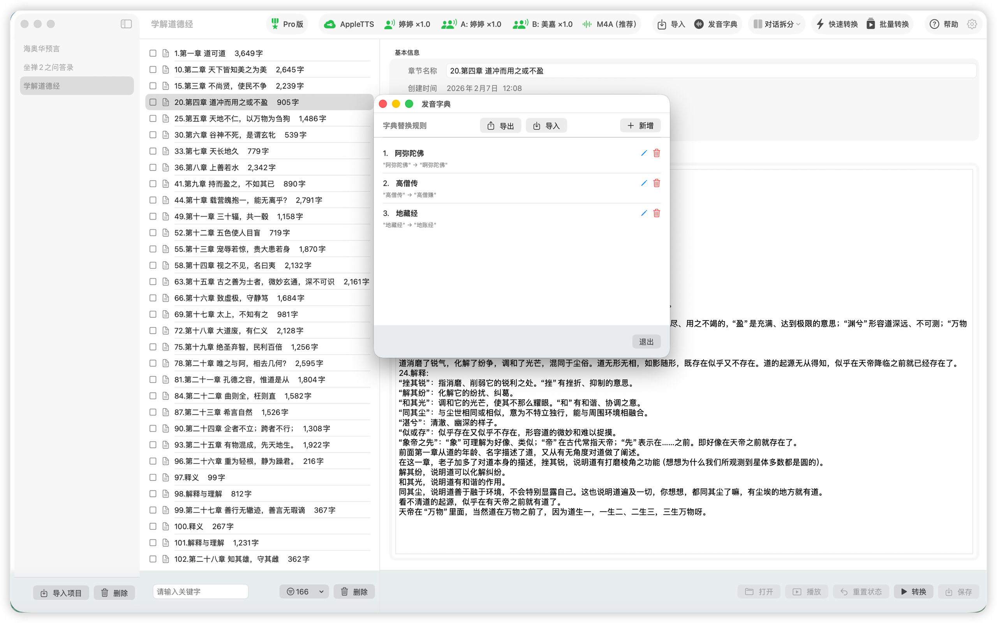Viewport: 997px width, 623px height.
Task: Click 导出 in the 发音字典 dialog
Action: (x=500, y=126)
